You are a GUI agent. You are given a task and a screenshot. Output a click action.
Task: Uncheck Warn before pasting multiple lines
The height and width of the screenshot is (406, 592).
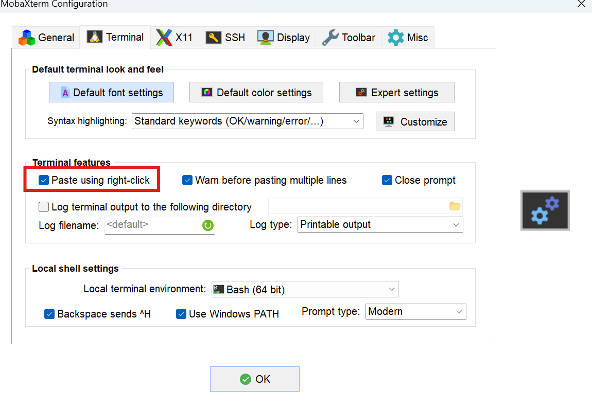click(187, 181)
